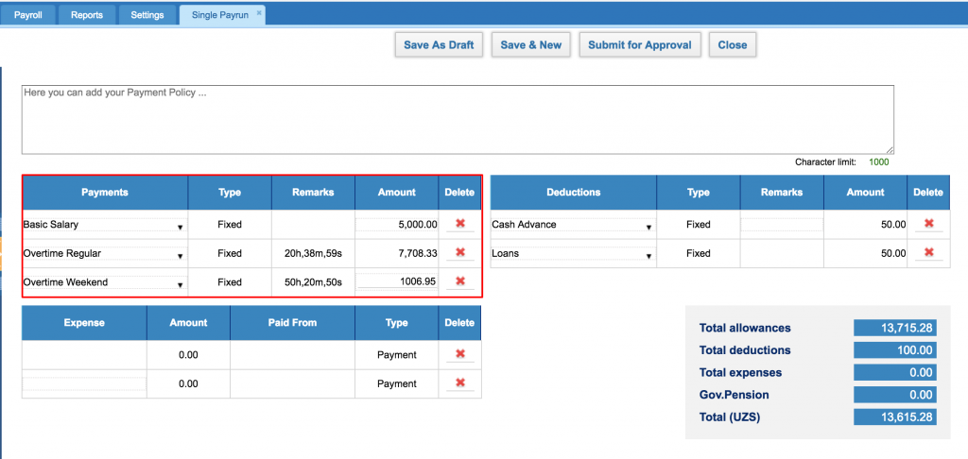The image size is (968, 459).
Task: Switch to the Settings tab
Action: pyautogui.click(x=147, y=15)
